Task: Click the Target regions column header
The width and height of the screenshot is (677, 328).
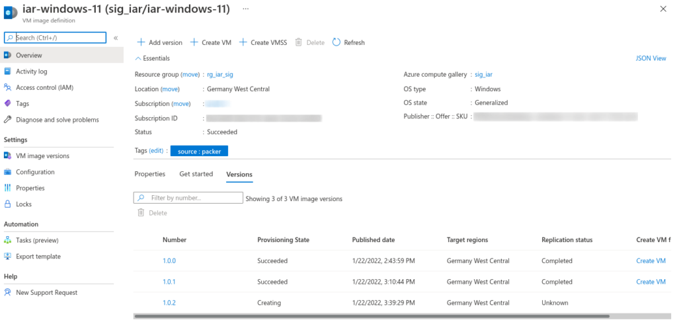Action: coord(467,239)
